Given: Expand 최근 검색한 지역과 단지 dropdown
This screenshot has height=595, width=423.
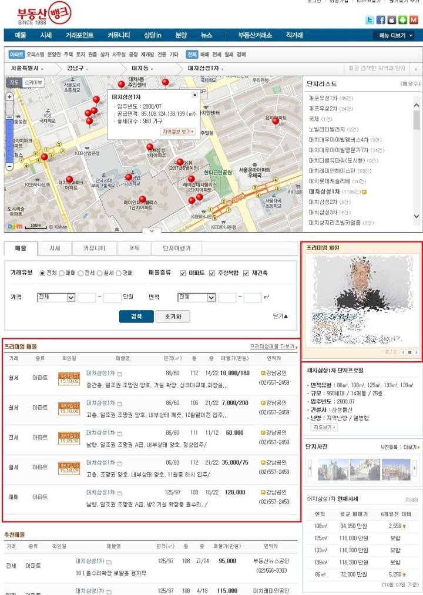Looking at the screenshot, I should 416,69.
